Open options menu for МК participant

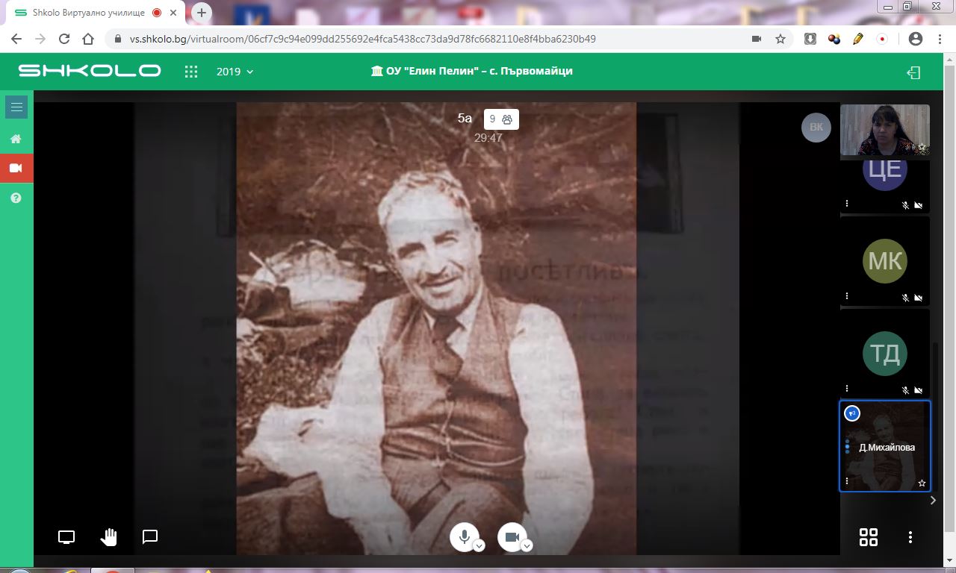[x=847, y=296]
